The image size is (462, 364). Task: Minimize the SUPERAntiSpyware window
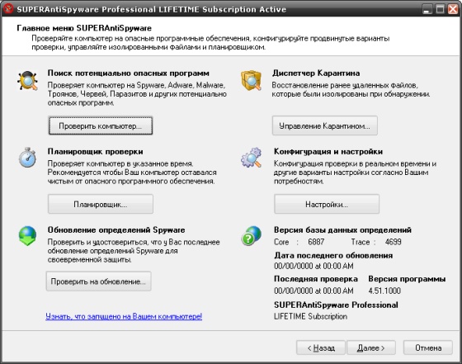click(427, 9)
